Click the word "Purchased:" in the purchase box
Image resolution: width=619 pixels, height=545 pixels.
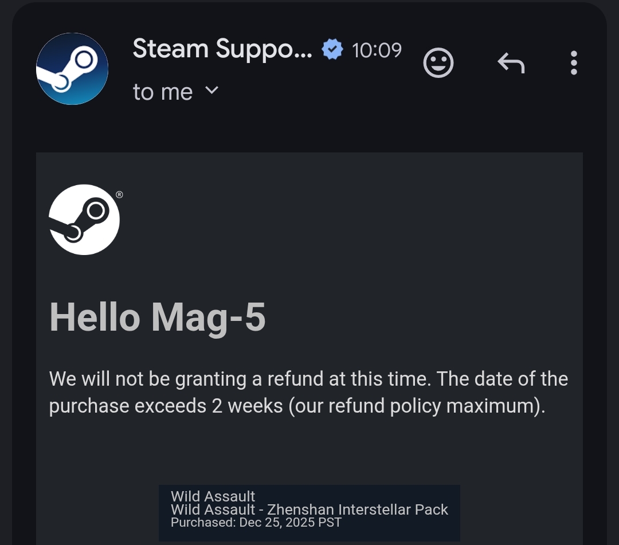[x=203, y=522]
